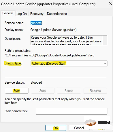The image size is (113, 132).
Task: Click the greyed-out Stop button
Action: click(x=43, y=91)
